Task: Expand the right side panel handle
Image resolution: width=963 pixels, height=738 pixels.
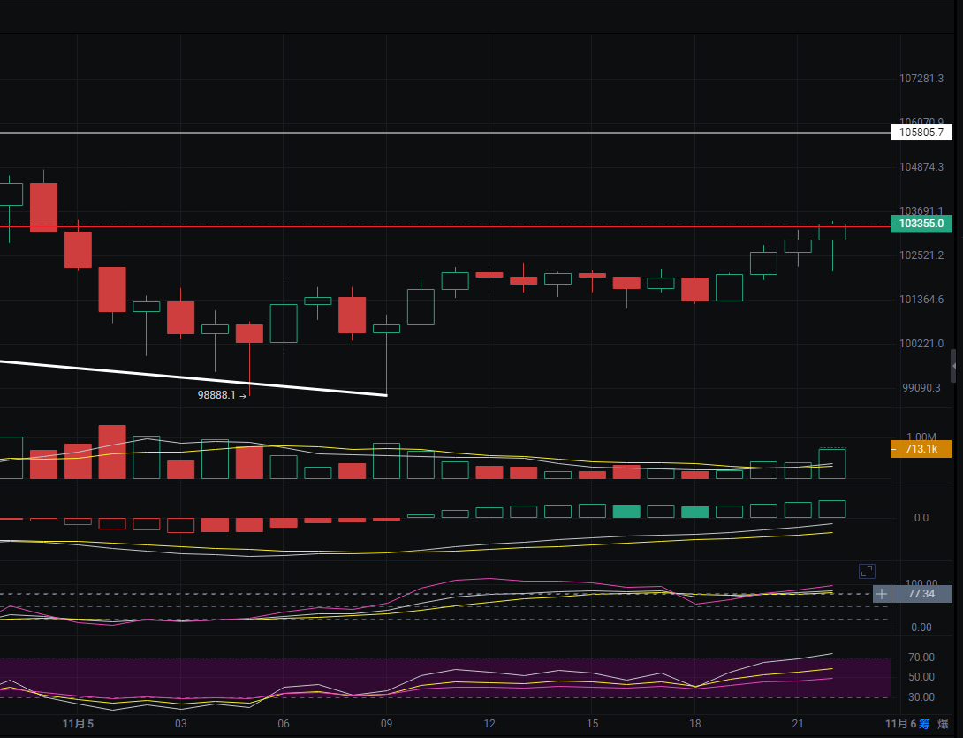Action: click(x=953, y=364)
